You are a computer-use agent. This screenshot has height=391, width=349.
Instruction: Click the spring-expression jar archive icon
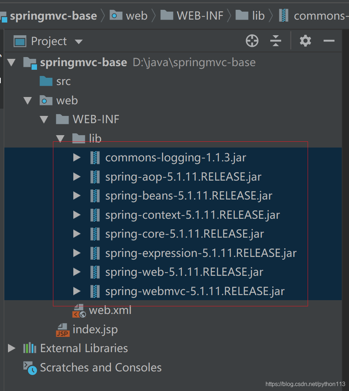(95, 253)
